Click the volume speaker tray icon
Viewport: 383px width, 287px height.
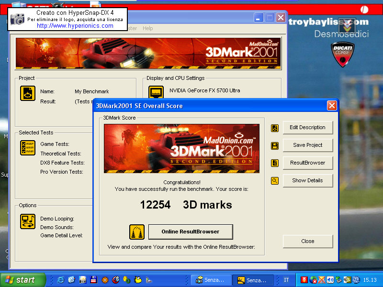pos(330,280)
